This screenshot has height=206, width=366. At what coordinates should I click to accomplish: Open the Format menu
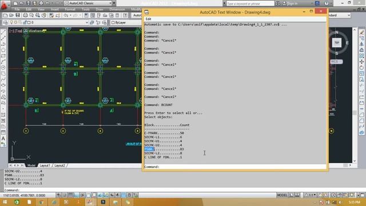click(70, 9)
